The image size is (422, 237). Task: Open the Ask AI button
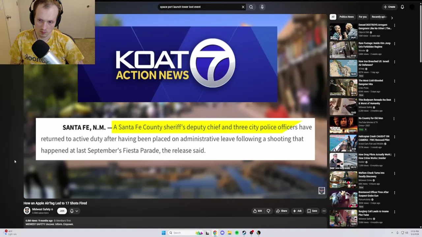pyautogui.click(x=297, y=211)
